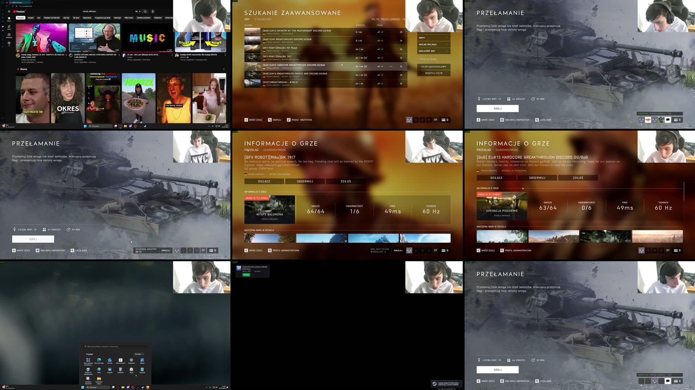The width and height of the screenshot is (695, 390).
Task: Select the 'Muzyka' YouTube filter chip
Action: (x=31, y=17)
